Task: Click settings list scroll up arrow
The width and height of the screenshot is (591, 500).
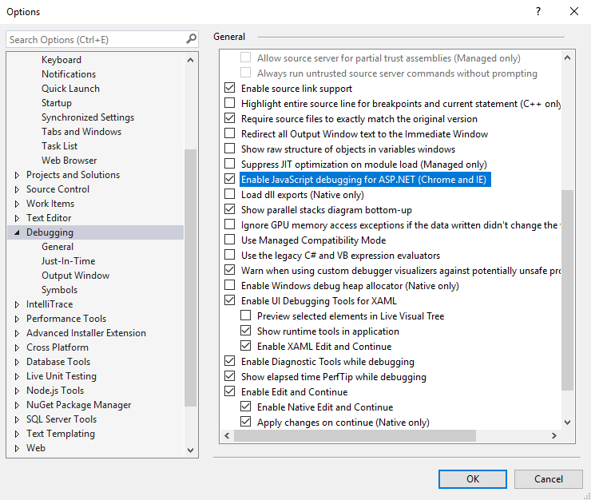Action: pyautogui.click(x=567, y=58)
